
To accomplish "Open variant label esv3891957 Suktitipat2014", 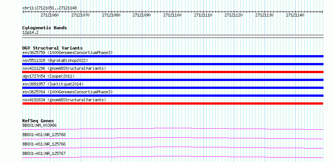I will [x=53, y=84].
